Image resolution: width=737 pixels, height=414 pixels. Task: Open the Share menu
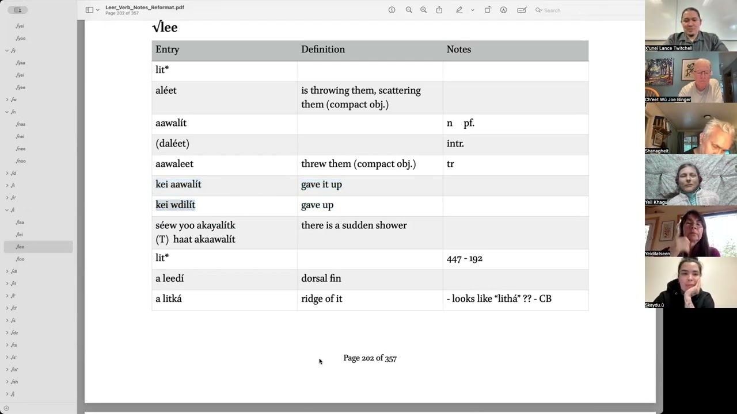439,10
